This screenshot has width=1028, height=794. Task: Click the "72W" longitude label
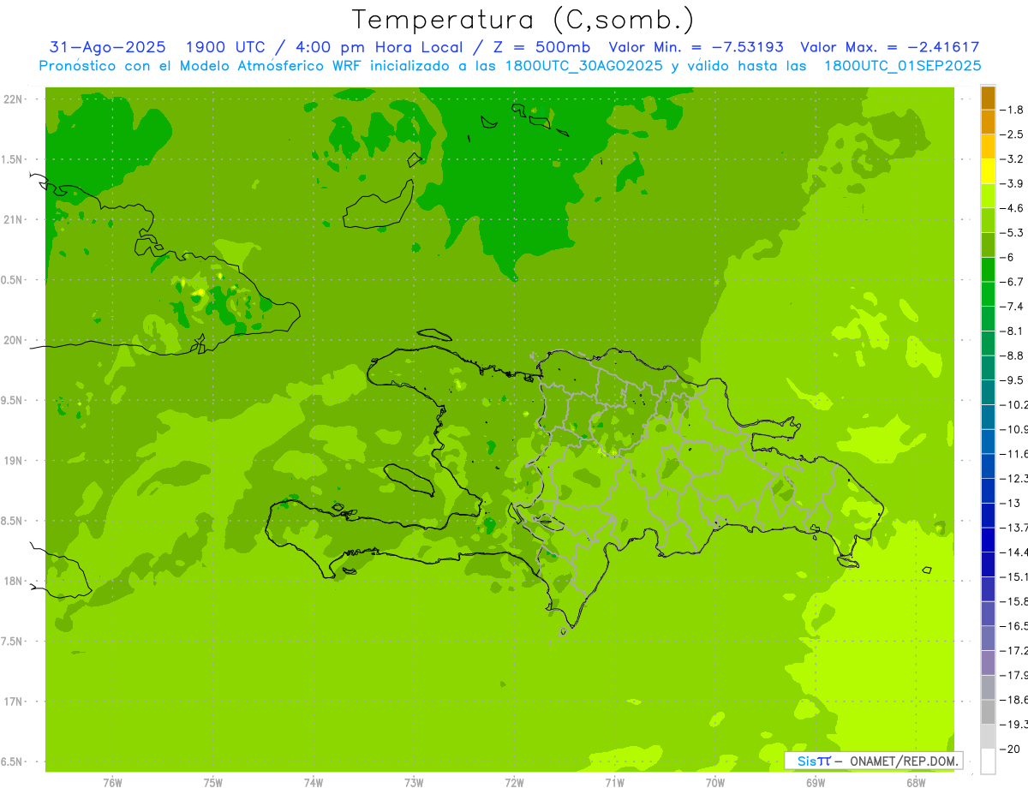pos(514,783)
